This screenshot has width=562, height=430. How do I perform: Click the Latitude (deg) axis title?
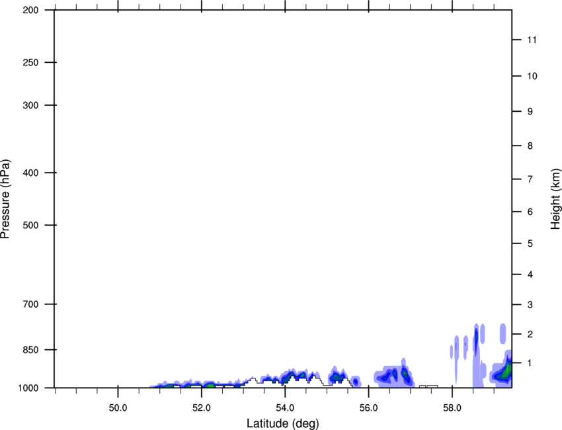(x=282, y=423)
